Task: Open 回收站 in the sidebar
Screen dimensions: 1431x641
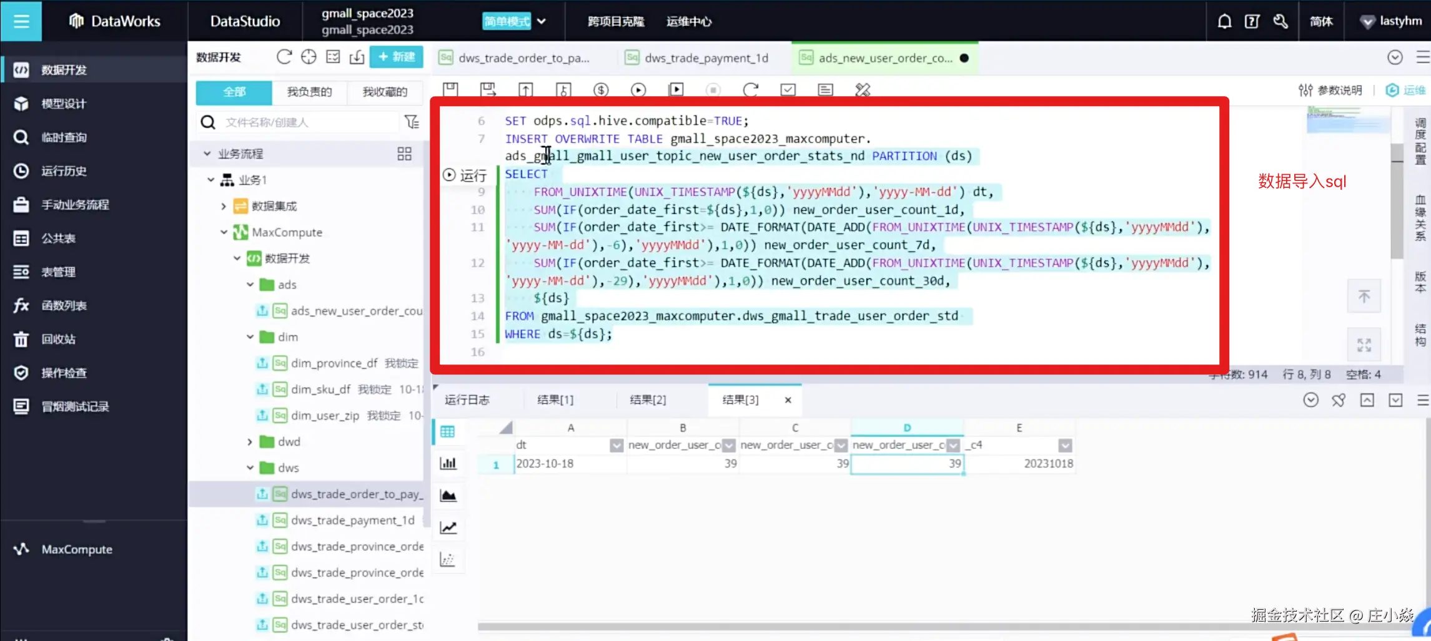Action: click(58, 340)
